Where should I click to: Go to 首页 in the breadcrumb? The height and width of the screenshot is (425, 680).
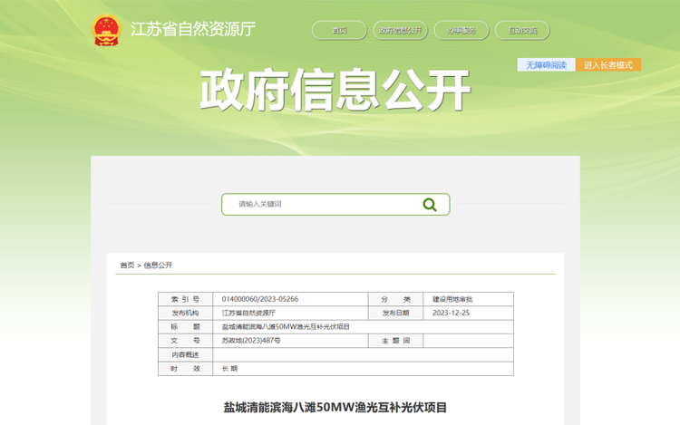coord(127,266)
